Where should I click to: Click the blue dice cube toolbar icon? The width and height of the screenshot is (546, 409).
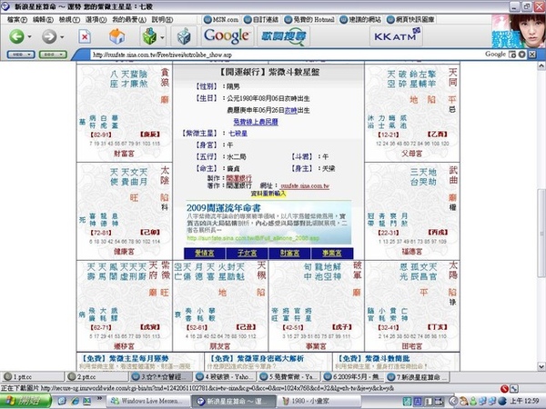point(184,36)
